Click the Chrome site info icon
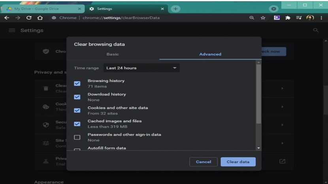This screenshot has height=184, width=328. (x=54, y=18)
